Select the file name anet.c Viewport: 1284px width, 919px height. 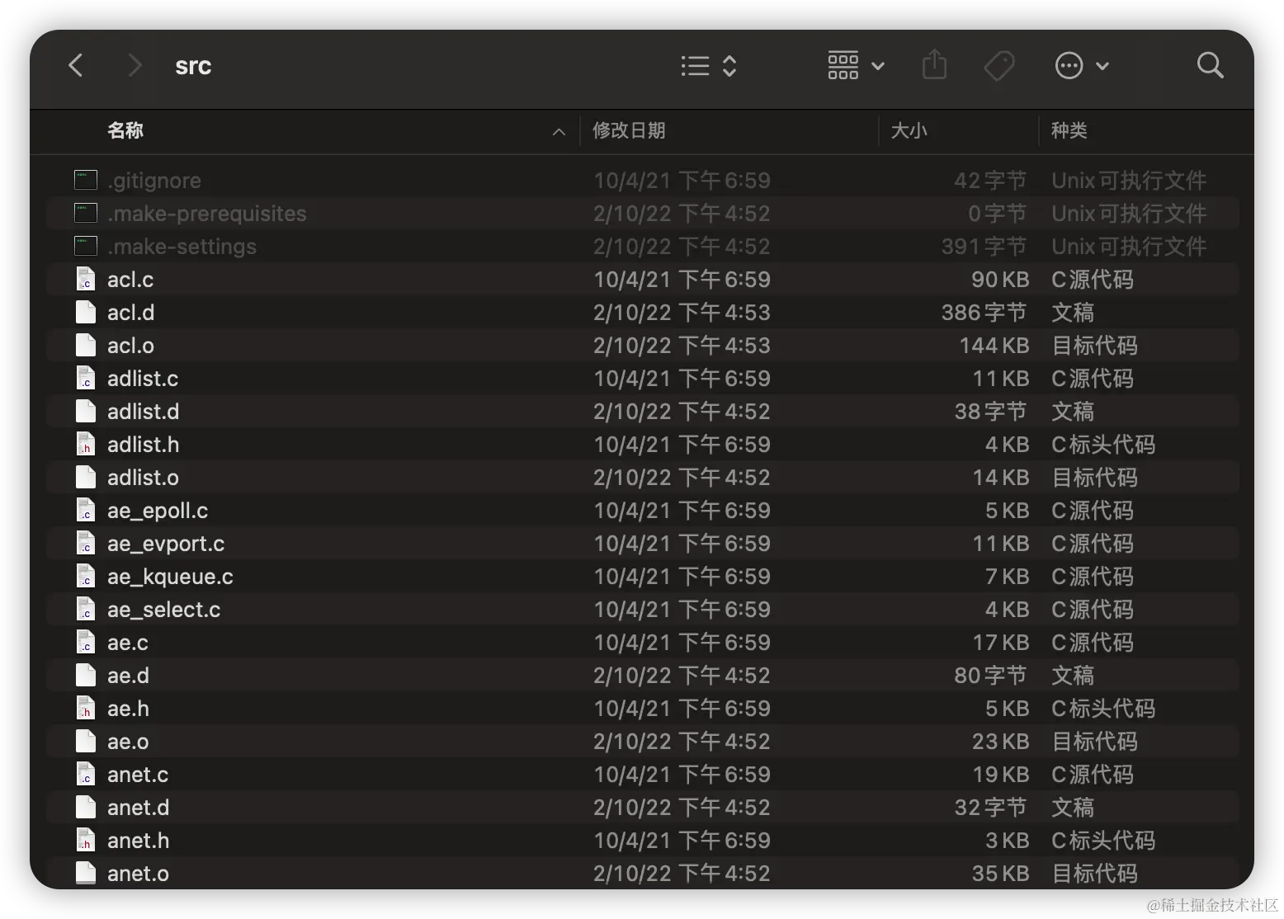tap(138, 775)
